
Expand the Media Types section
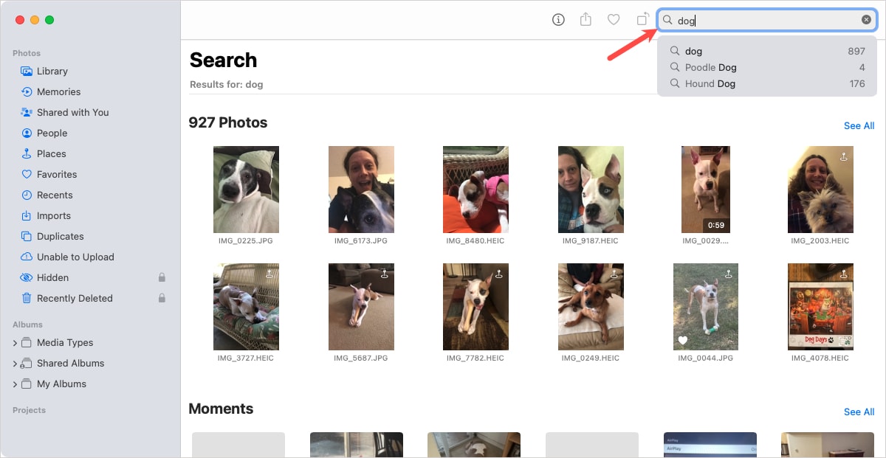coord(15,342)
